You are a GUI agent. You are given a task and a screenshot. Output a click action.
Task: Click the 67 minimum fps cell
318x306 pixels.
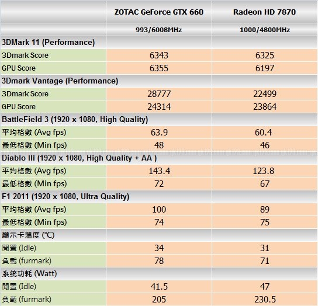(x=265, y=183)
